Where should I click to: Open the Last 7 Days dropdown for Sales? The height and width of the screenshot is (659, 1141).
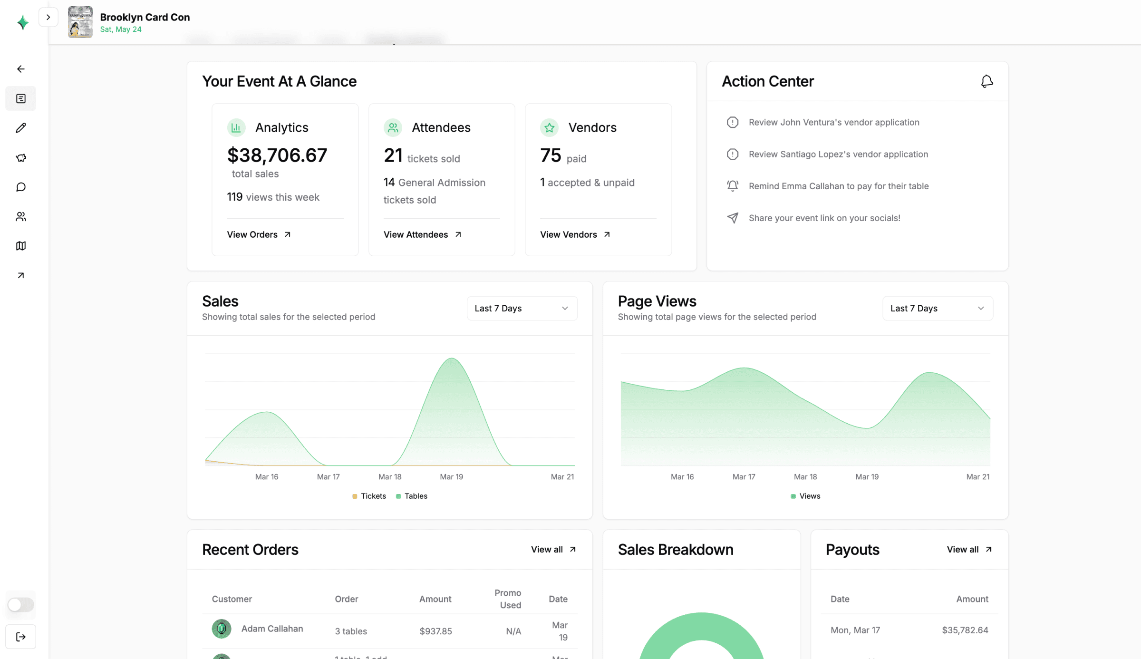pyautogui.click(x=522, y=308)
